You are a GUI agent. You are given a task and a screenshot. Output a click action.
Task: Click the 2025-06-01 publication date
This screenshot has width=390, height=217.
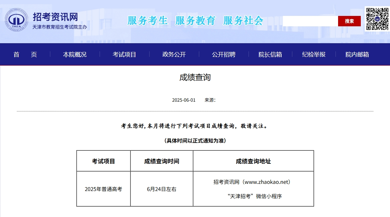click(183, 100)
